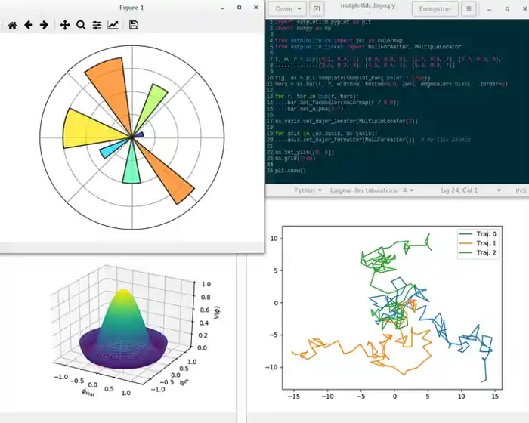
Task: Minimize the Figure 1 window
Action: click(x=222, y=8)
